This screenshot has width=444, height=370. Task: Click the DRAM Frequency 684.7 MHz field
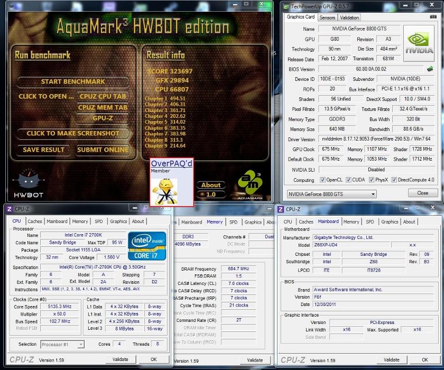238,269
